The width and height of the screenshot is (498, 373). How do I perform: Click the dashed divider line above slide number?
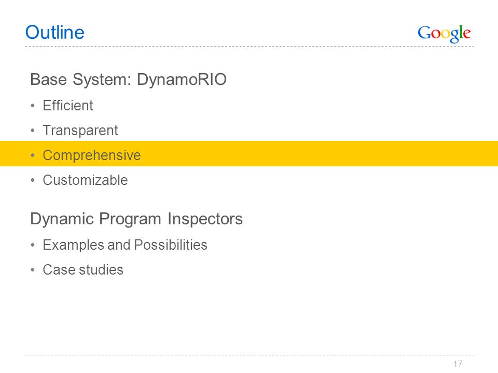(250, 355)
